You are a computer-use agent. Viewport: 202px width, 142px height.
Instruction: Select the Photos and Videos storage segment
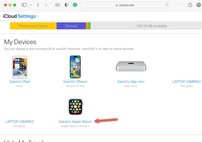point(33,26)
